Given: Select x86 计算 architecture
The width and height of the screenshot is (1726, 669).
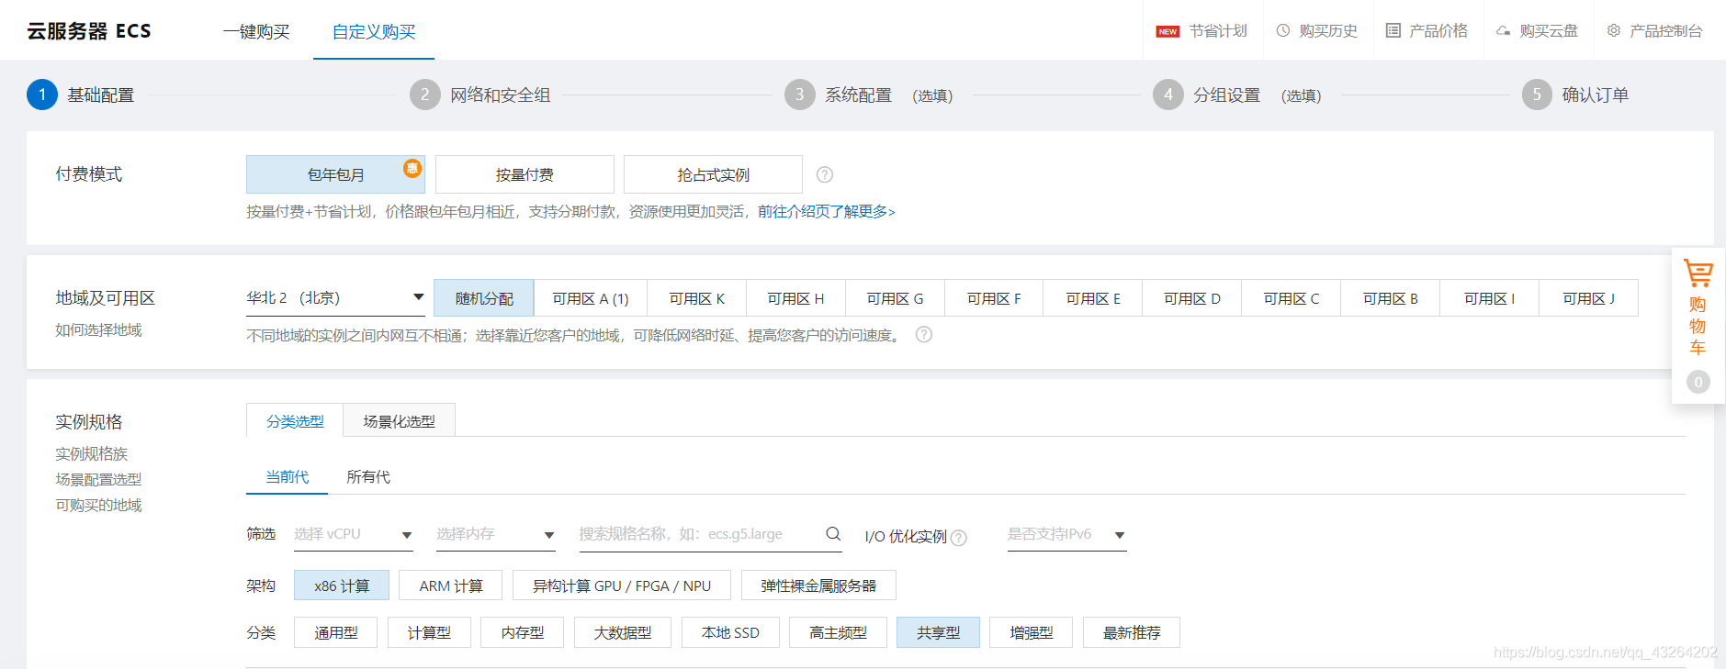Looking at the screenshot, I should [342, 585].
